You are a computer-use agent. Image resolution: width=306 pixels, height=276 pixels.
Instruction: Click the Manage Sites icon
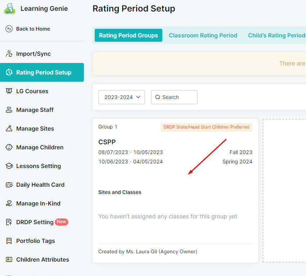[9, 128]
